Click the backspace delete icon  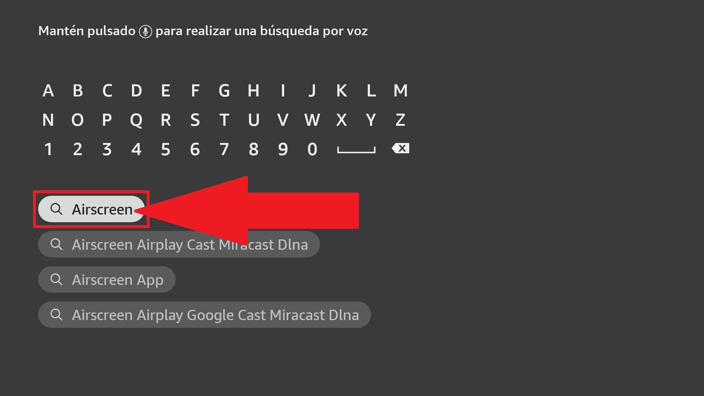[400, 148]
